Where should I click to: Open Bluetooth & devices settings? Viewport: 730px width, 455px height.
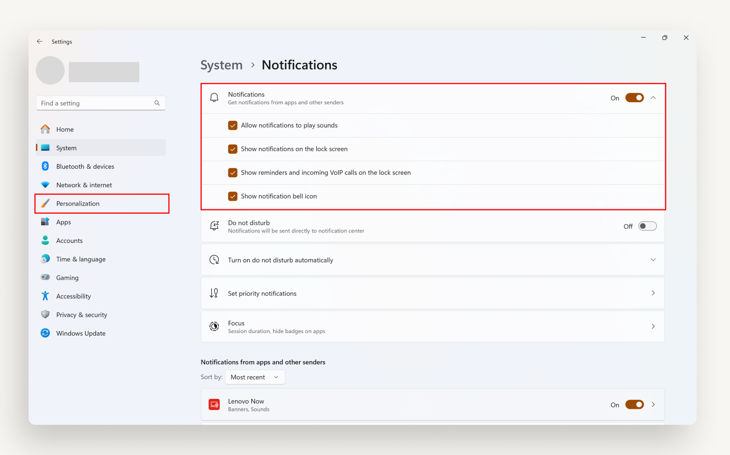pyautogui.click(x=45, y=166)
